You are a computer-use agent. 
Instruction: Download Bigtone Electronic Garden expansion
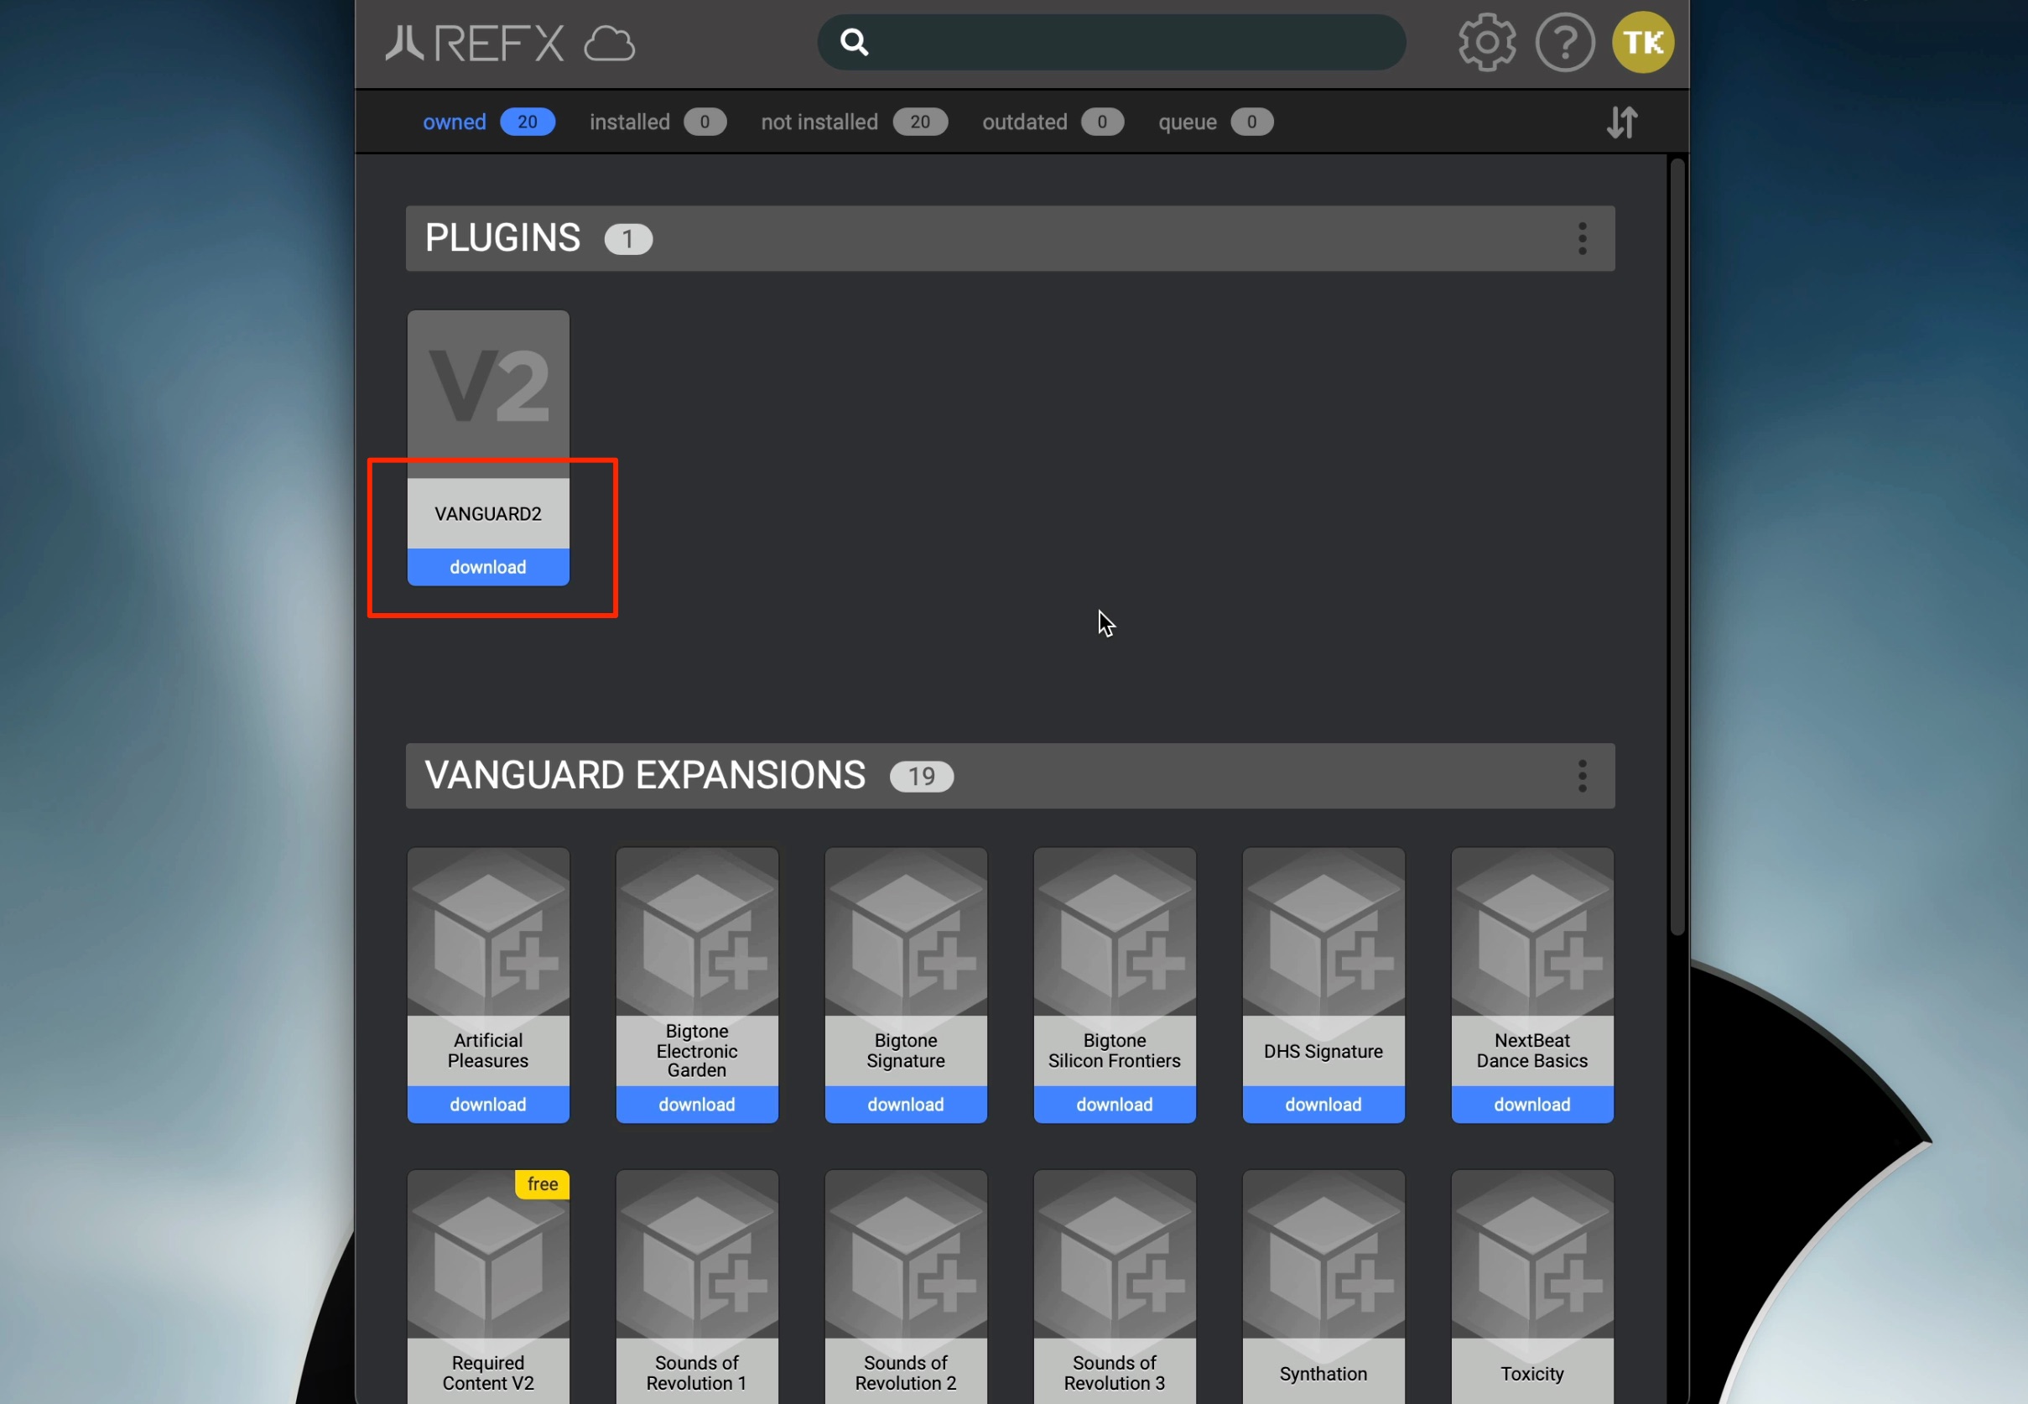click(x=696, y=1105)
